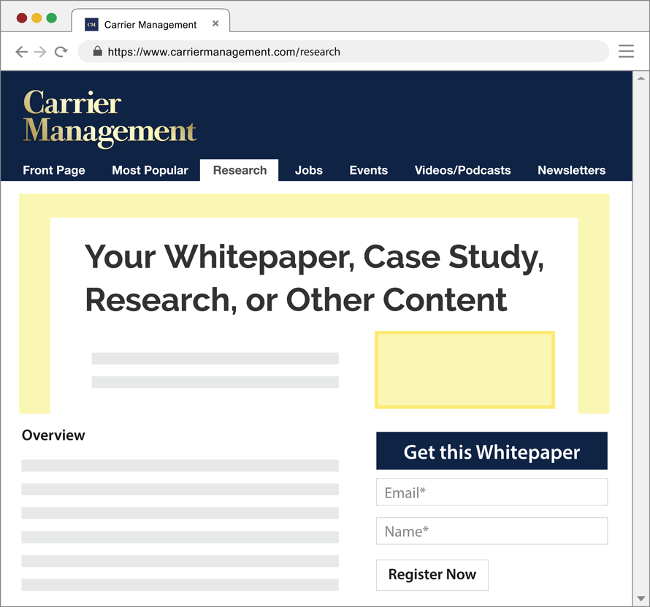Click the browser back arrow

[x=21, y=52]
